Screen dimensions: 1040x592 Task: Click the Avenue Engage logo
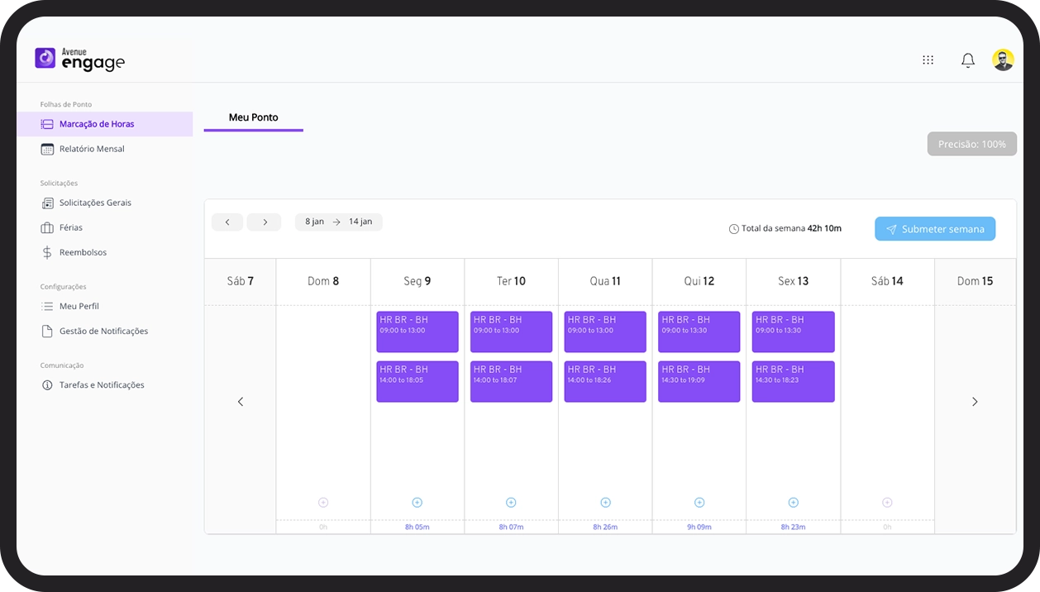pos(80,59)
